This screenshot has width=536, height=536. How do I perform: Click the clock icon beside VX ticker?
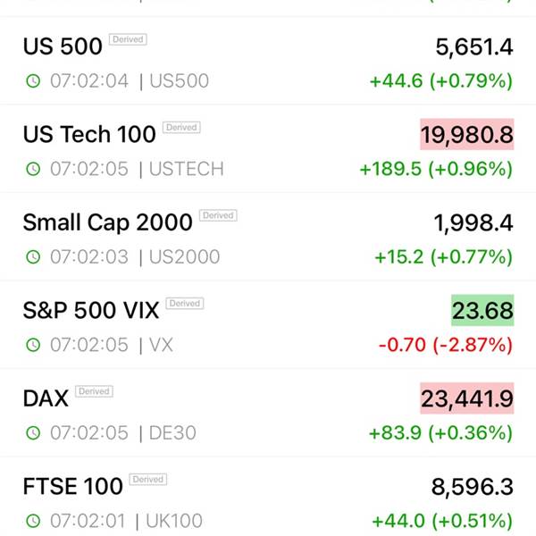(x=33, y=345)
